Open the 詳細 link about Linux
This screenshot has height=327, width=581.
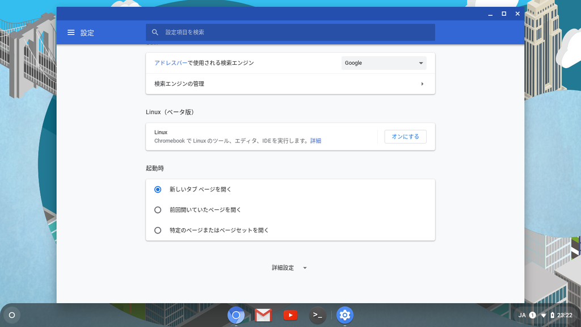coord(315,141)
